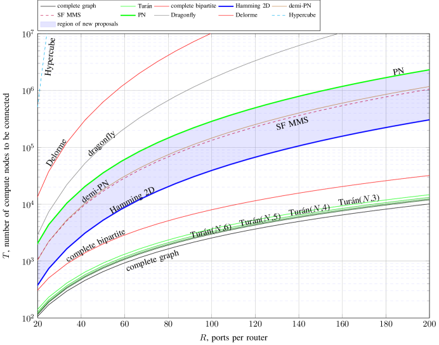
Task: Click the 'Turán' legend entry
Action: click(x=136, y=6)
